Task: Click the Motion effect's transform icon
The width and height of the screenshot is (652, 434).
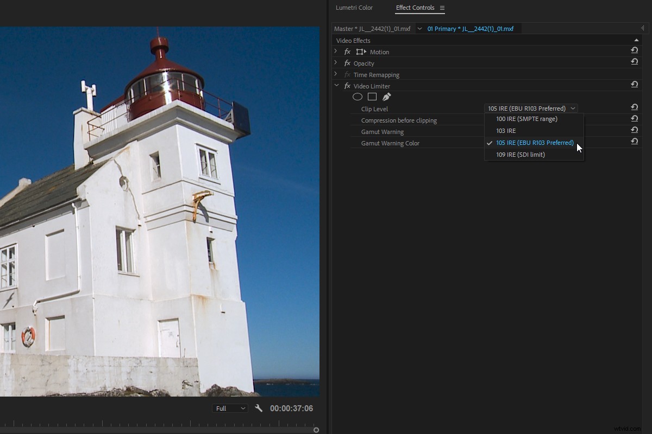Action: click(x=361, y=52)
